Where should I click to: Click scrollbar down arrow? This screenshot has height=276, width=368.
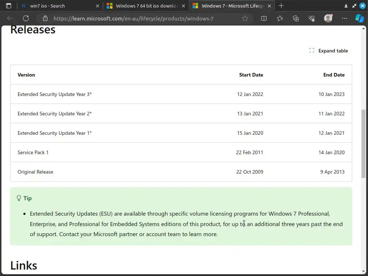click(363, 272)
